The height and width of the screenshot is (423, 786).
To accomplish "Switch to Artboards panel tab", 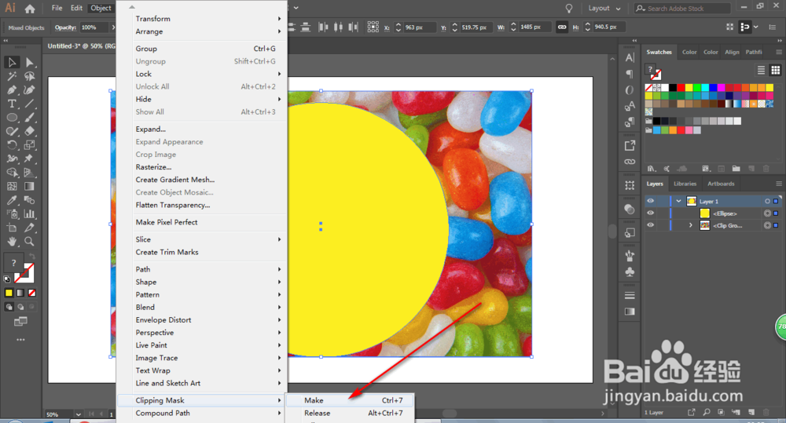I will (721, 184).
